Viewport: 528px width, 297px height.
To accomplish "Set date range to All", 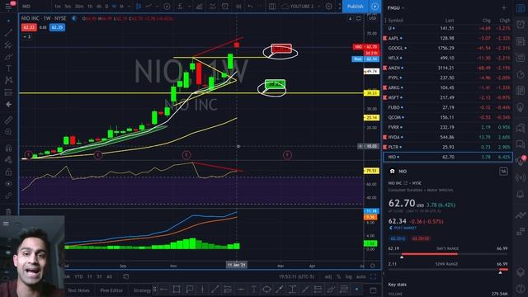I will pos(109,276).
